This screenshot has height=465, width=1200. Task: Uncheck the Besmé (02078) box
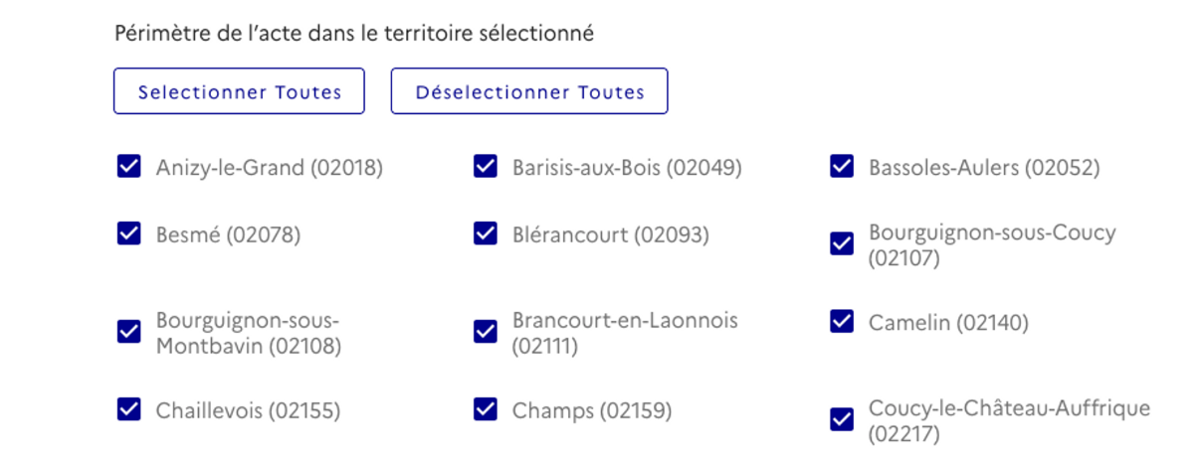pos(129,233)
